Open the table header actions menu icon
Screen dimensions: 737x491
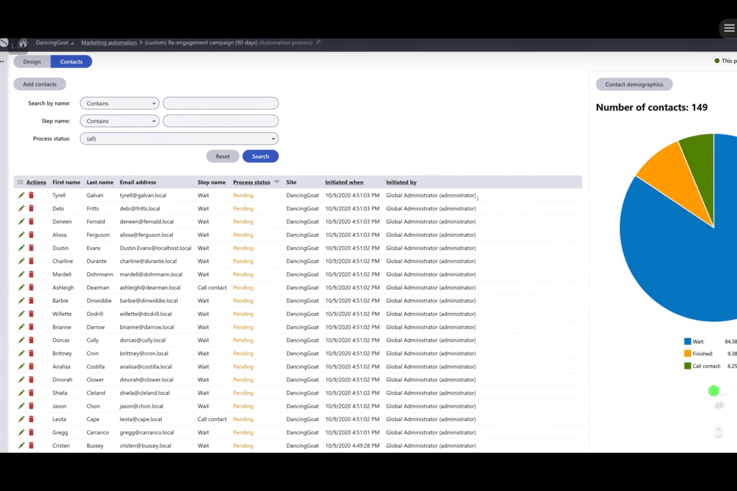20,182
